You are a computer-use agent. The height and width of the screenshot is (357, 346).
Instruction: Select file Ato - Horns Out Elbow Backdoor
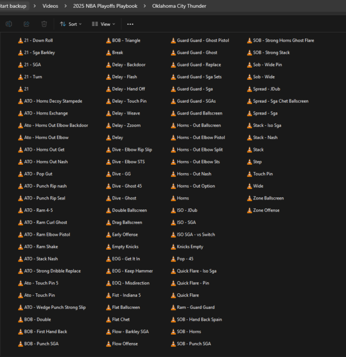pyautogui.click(x=53, y=125)
